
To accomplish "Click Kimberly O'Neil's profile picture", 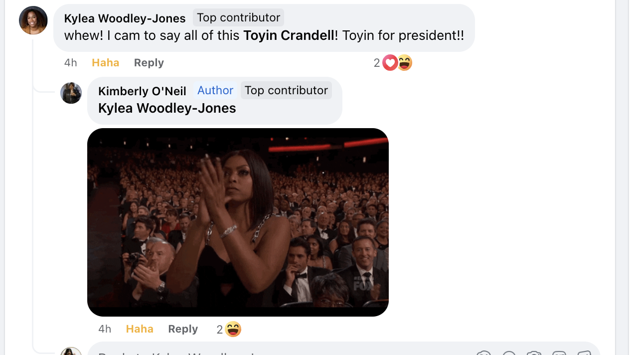I will tap(71, 93).
